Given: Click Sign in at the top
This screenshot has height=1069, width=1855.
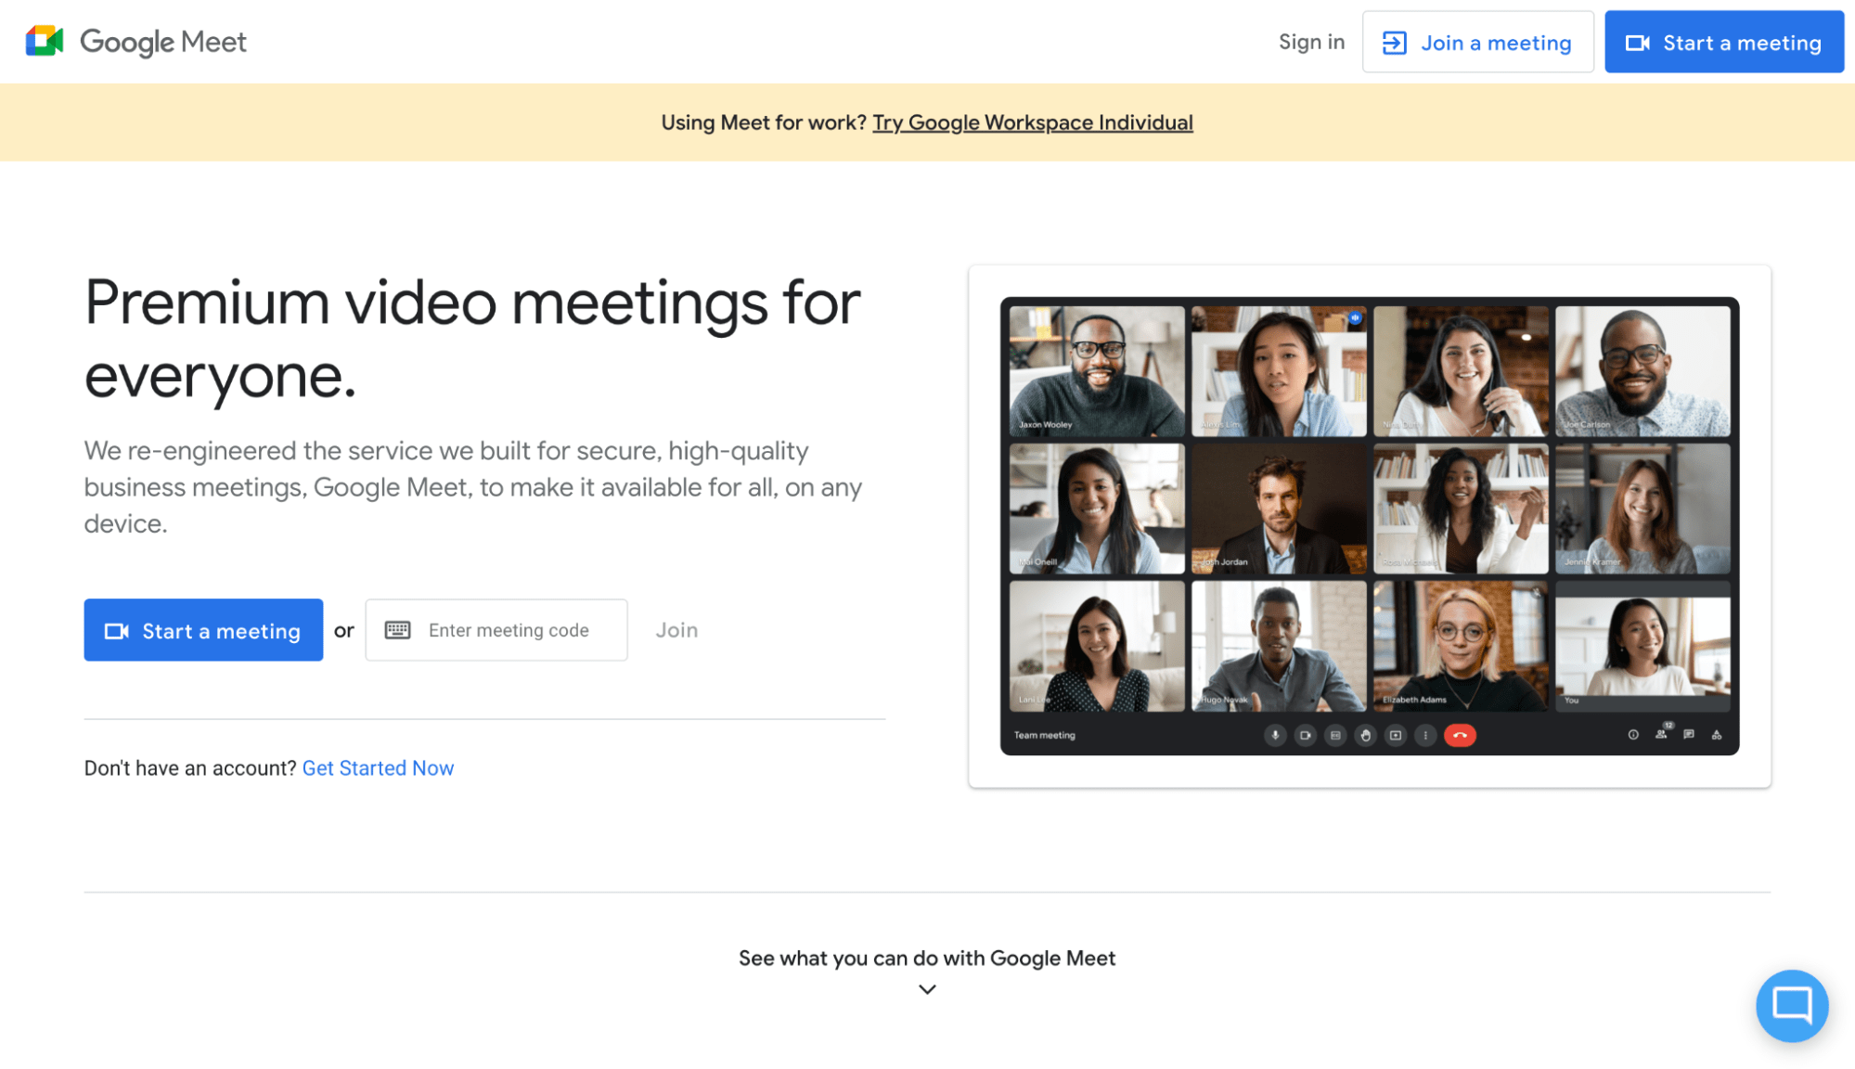Looking at the screenshot, I should (x=1310, y=42).
